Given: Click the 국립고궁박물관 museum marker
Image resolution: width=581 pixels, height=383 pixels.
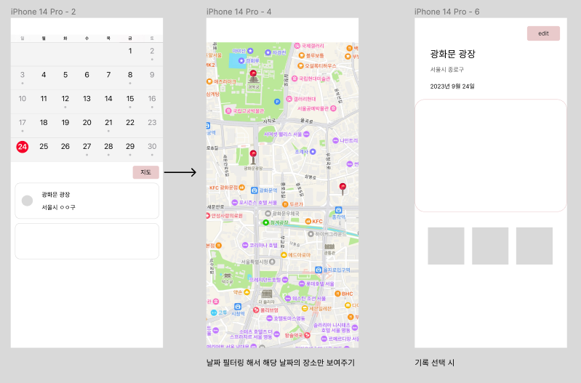Looking at the screenshot, I should coord(228,110).
